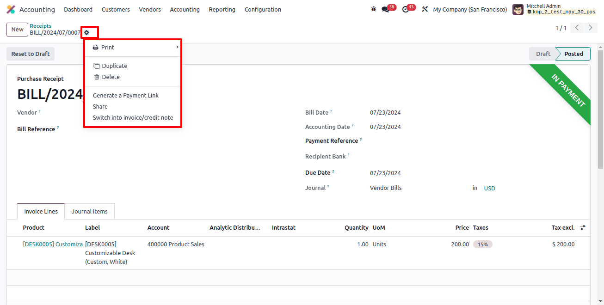Click the Odoo Accounting app logo

point(11,9)
